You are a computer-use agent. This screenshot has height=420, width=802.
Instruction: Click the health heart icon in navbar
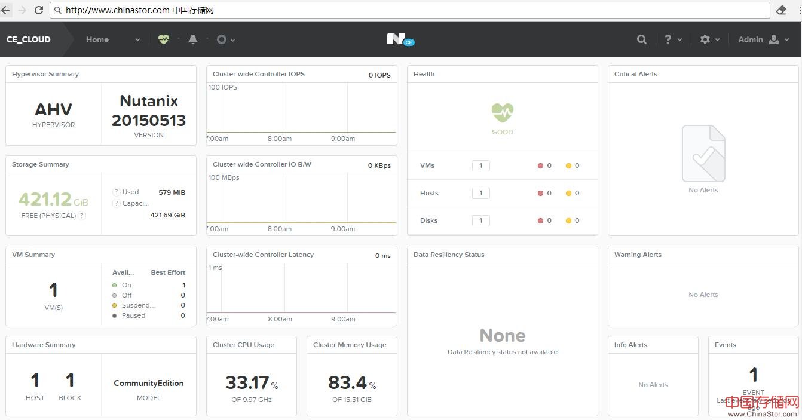tap(163, 39)
